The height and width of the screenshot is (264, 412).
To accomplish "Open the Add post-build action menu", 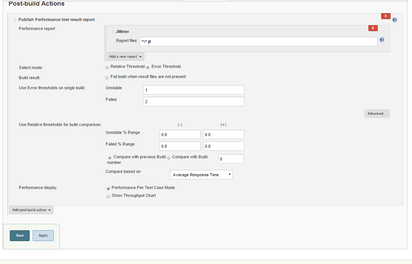I will point(31,210).
